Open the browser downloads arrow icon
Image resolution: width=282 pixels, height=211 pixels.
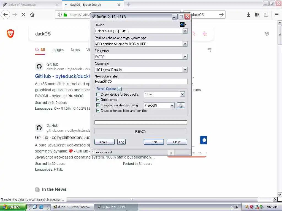(x=248, y=15)
